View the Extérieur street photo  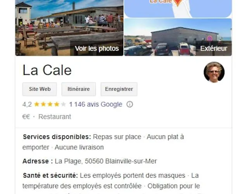click(x=178, y=37)
